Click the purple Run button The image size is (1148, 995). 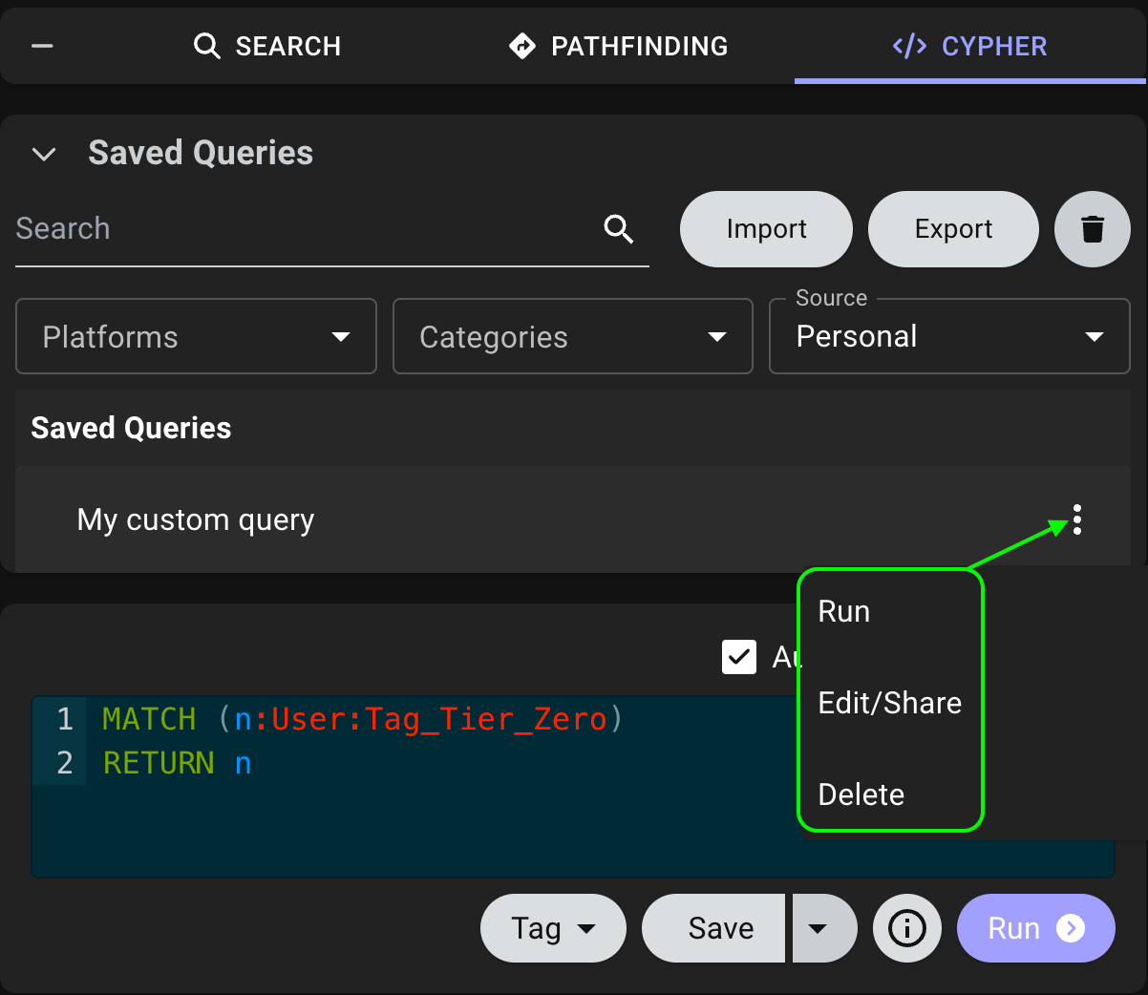pos(1036,928)
